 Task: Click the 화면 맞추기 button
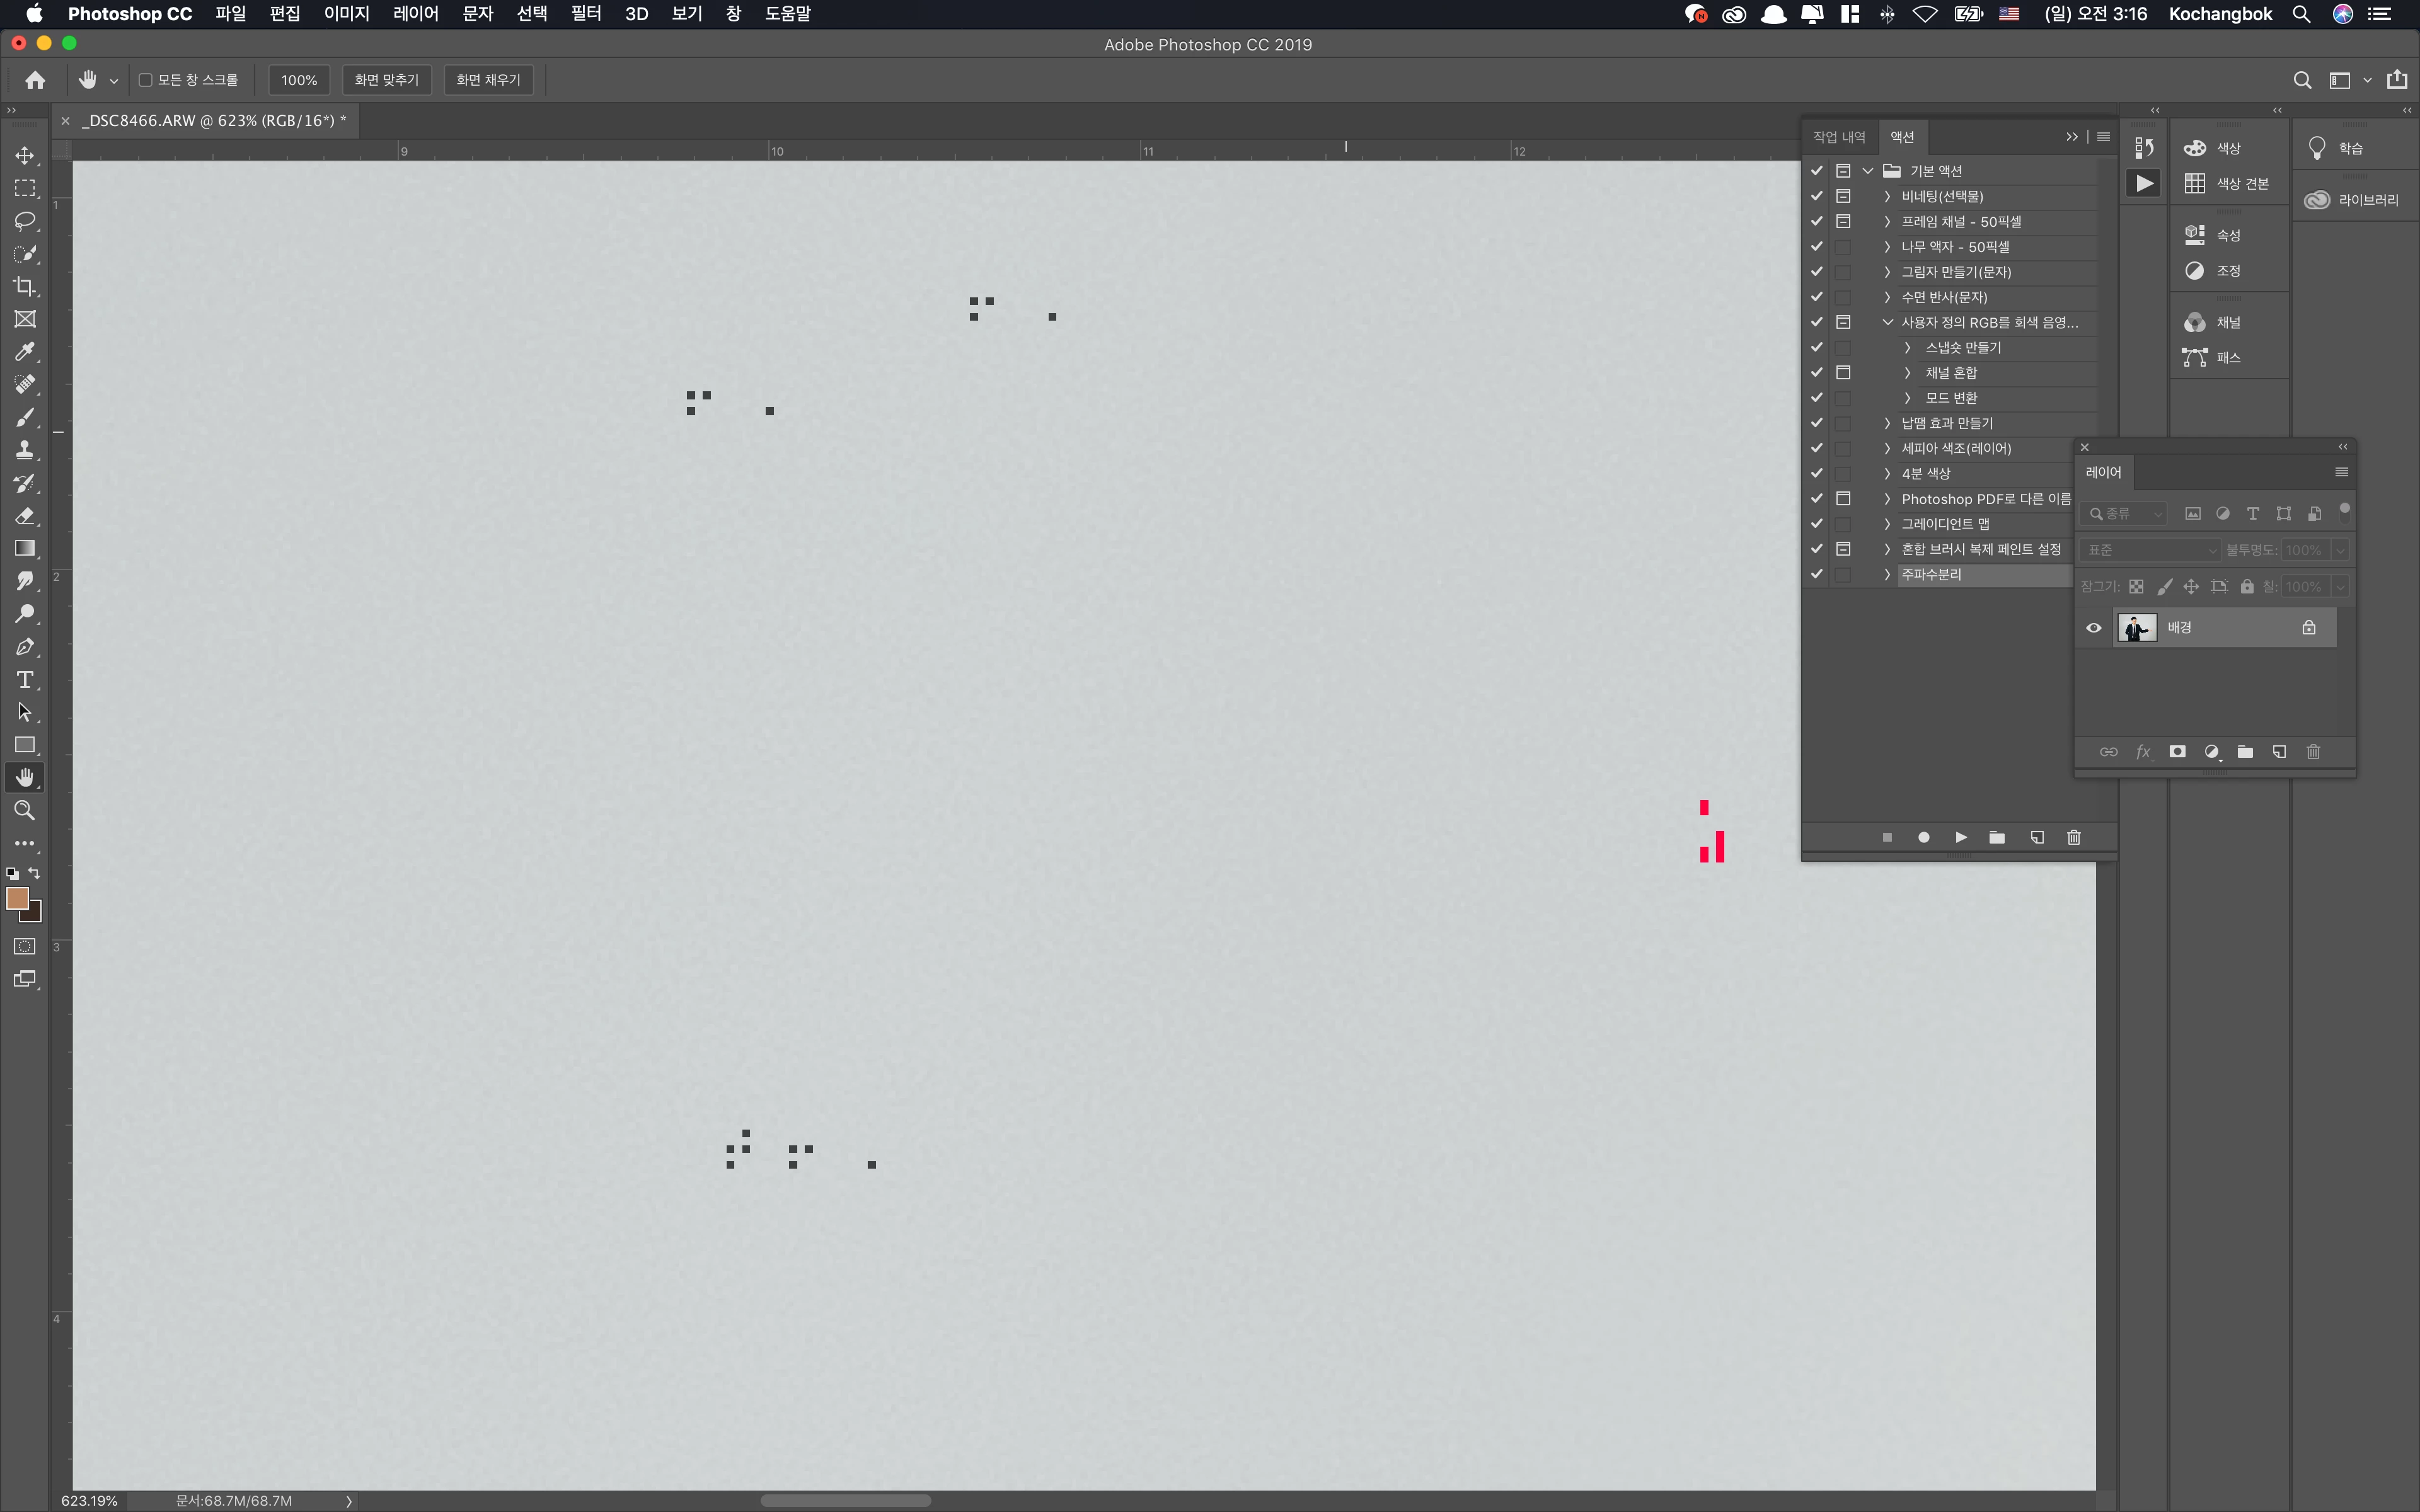(387, 80)
